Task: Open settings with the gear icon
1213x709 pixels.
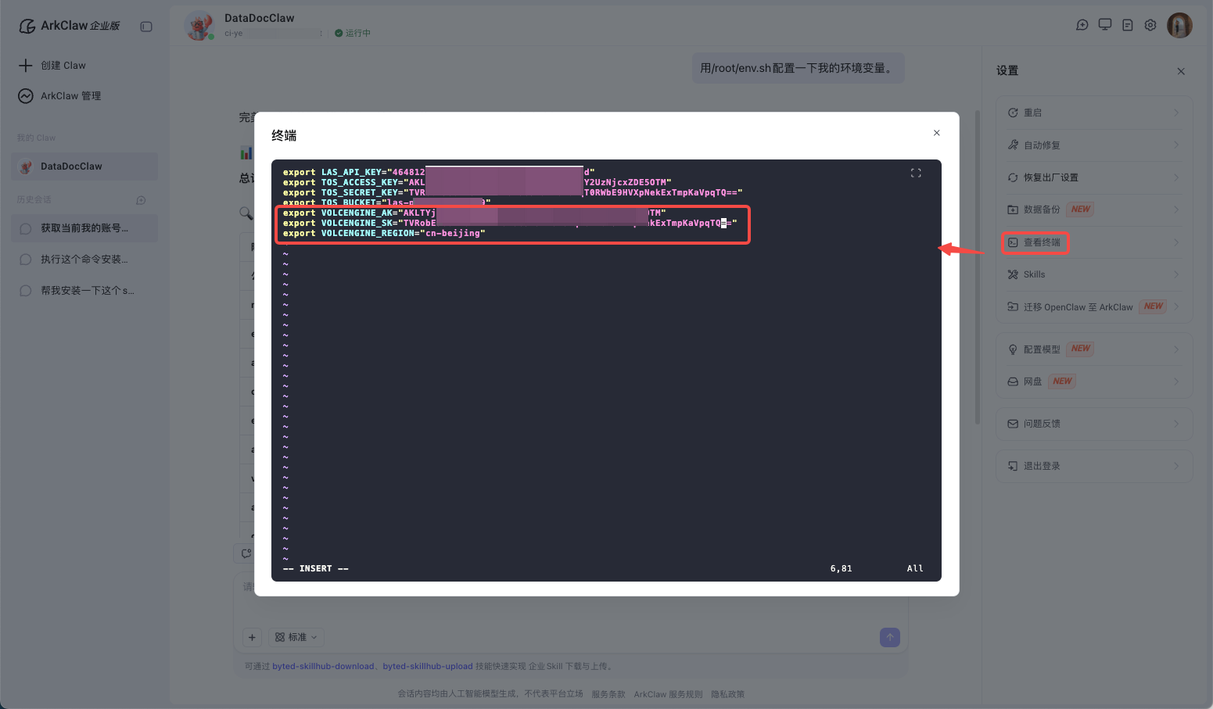Action: tap(1150, 25)
